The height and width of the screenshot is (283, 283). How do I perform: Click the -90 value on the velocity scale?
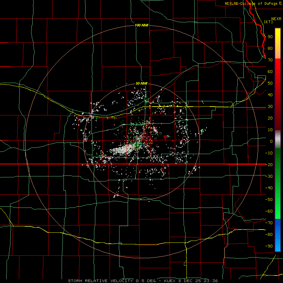[269, 246]
